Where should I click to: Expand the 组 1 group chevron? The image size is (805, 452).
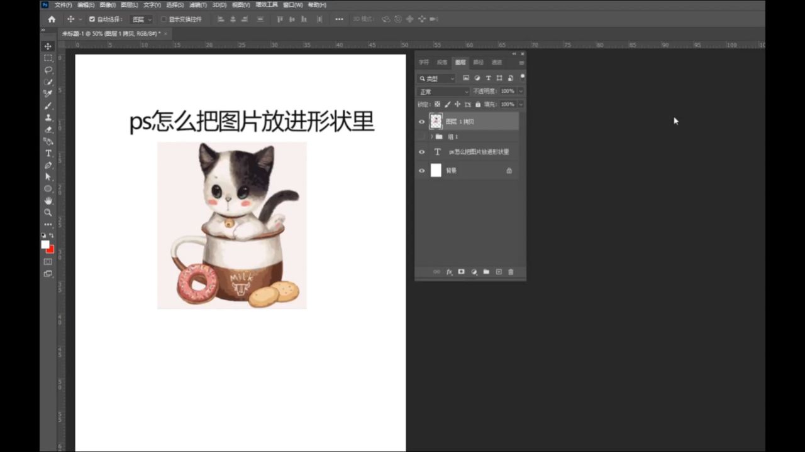click(x=431, y=136)
